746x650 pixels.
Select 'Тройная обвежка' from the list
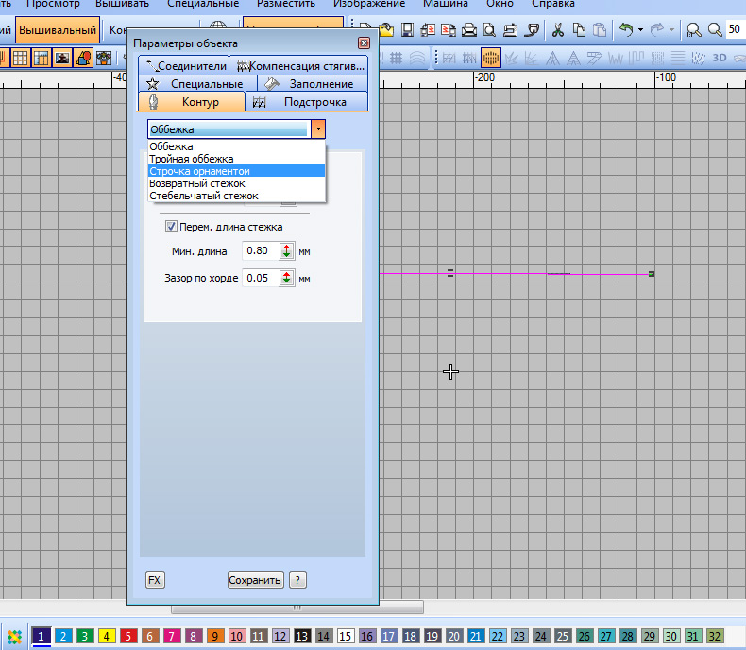(x=192, y=159)
